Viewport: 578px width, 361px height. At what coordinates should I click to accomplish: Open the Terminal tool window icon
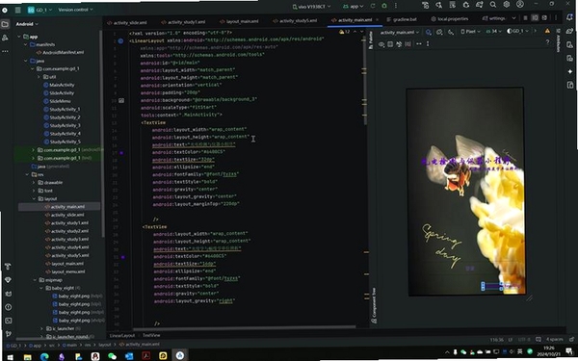(x=8, y=321)
